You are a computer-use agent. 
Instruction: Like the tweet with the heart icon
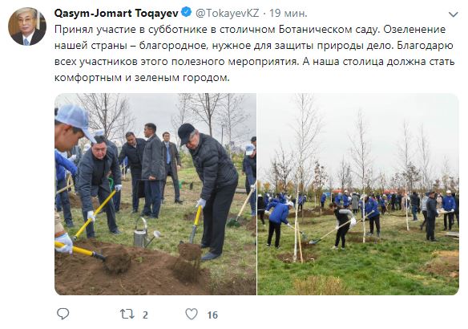[x=192, y=314]
